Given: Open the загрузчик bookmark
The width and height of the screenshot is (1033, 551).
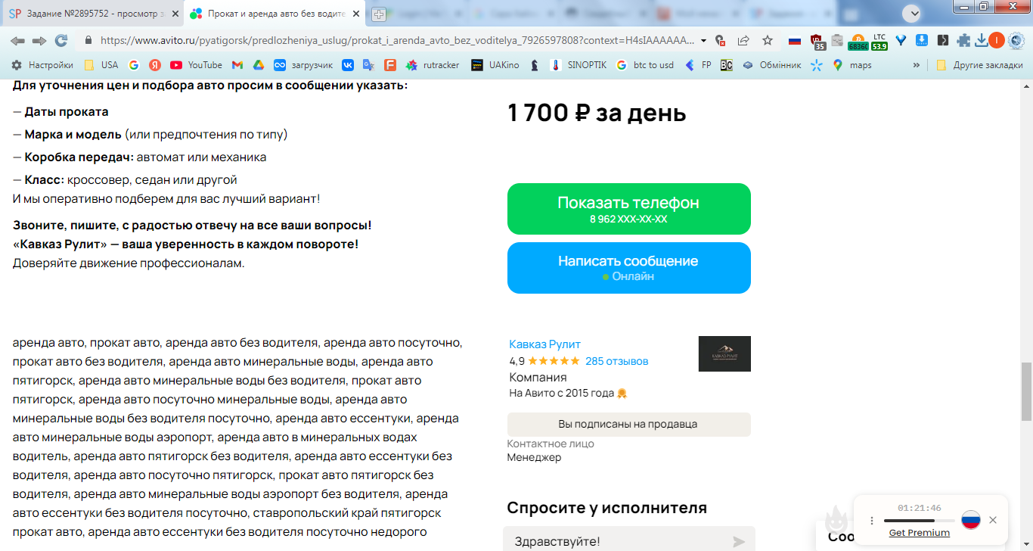Looking at the screenshot, I should pyautogui.click(x=303, y=65).
